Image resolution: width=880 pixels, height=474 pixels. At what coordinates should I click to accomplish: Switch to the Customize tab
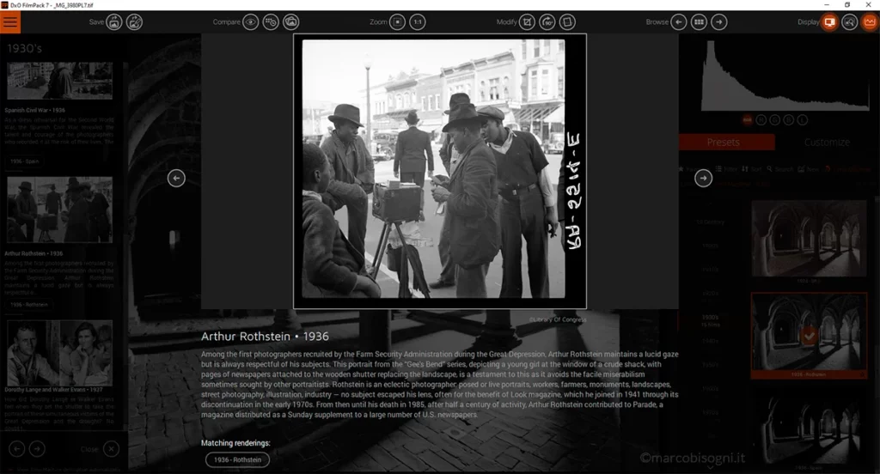pos(827,143)
